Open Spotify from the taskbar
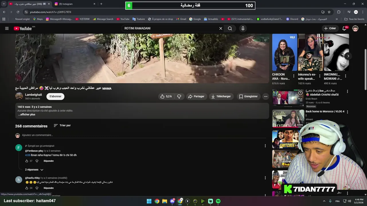Image resolution: width=367 pixels, height=206 pixels. point(218,201)
